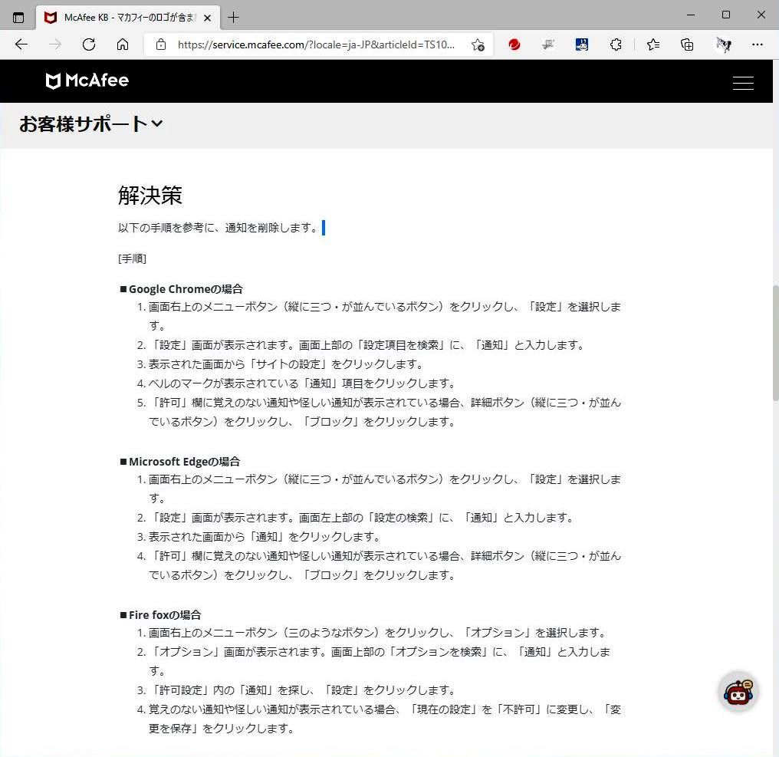Image resolution: width=779 pixels, height=757 pixels.
Task: Open the red Trend Micro extension icon
Action: click(514, 44)
